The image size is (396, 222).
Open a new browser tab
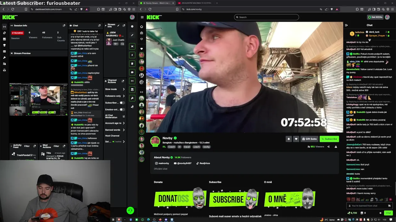click(217, 3)
